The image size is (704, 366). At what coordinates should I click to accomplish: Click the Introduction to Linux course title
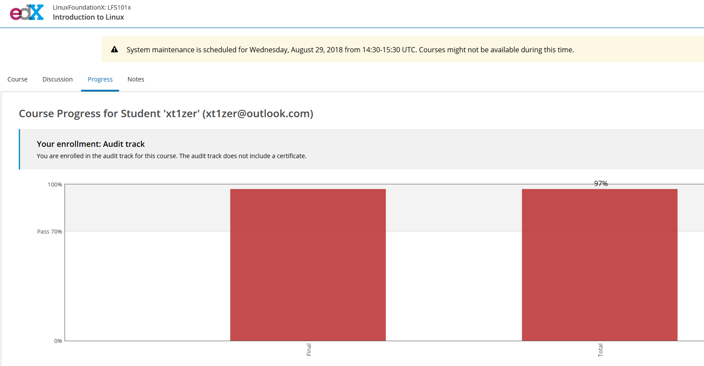[88, 17]
